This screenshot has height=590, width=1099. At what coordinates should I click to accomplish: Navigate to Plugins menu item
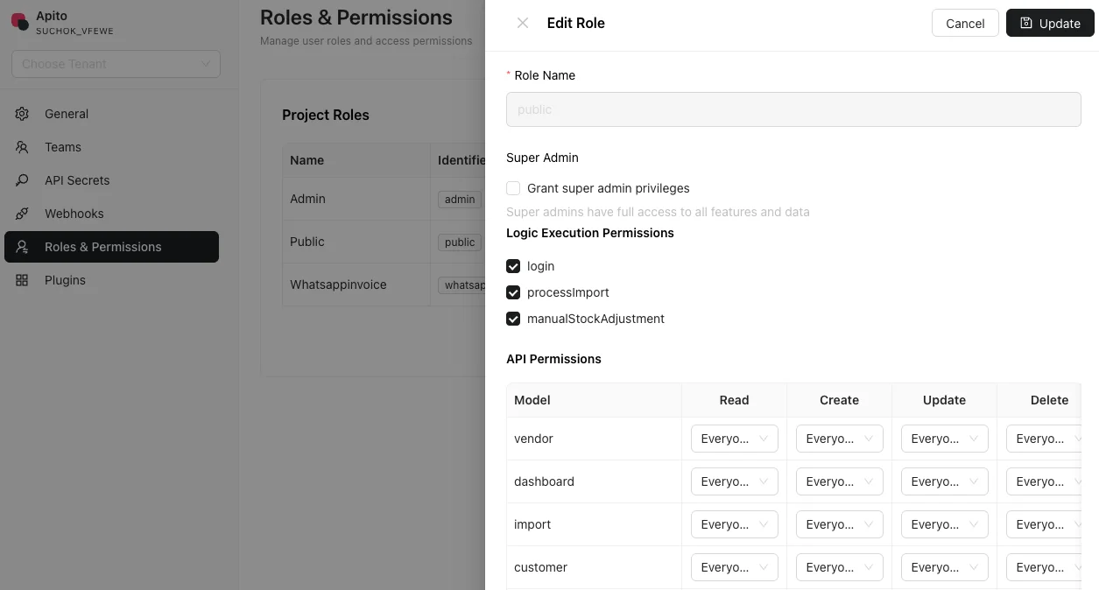65,280
